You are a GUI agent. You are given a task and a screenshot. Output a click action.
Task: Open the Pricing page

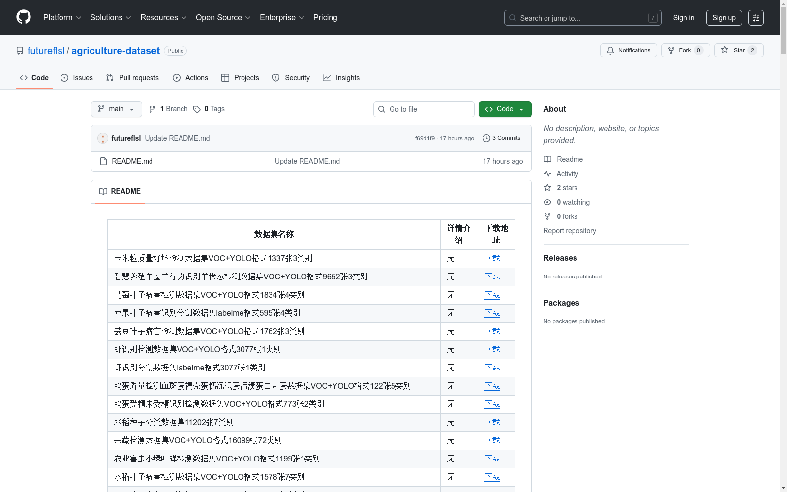coord(325,17)
